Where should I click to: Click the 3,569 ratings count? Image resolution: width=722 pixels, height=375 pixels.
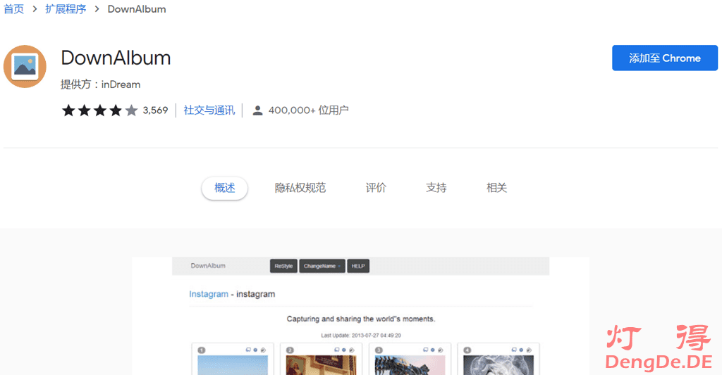(x=155, y=110)
